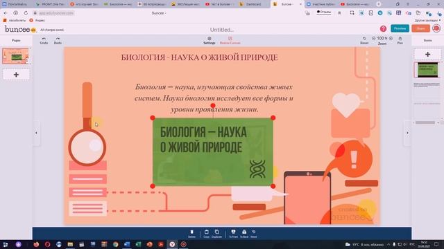This screenshot has width=444, height=249.
Task: Click the buncee logo
Action: pyautogui.click(x=20, y=29)
